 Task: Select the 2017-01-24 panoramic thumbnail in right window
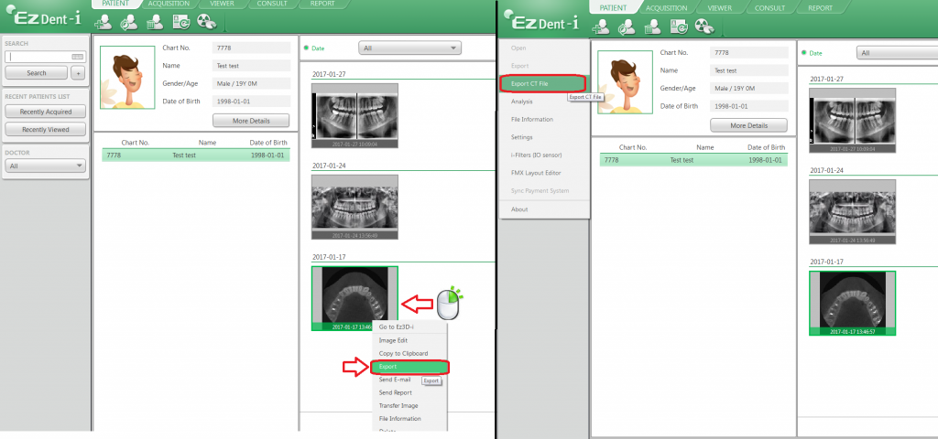[853, 212]
